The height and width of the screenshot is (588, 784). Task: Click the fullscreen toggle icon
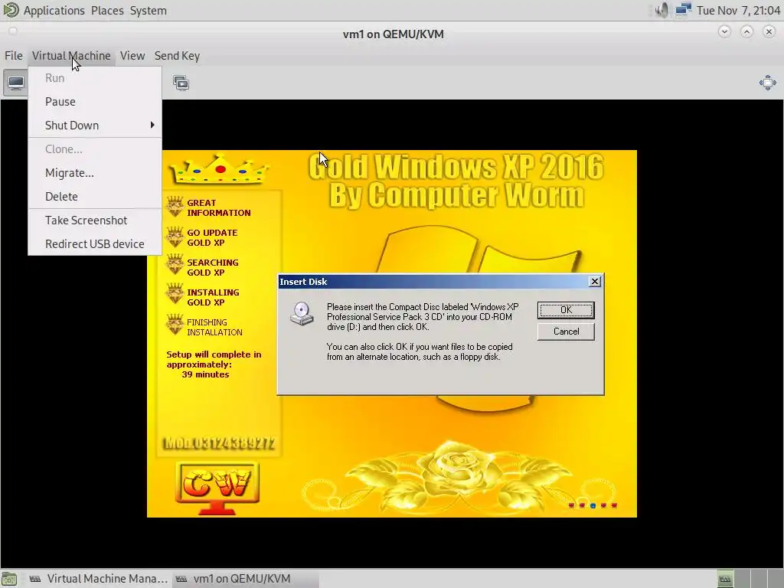(x=767, y=83)
